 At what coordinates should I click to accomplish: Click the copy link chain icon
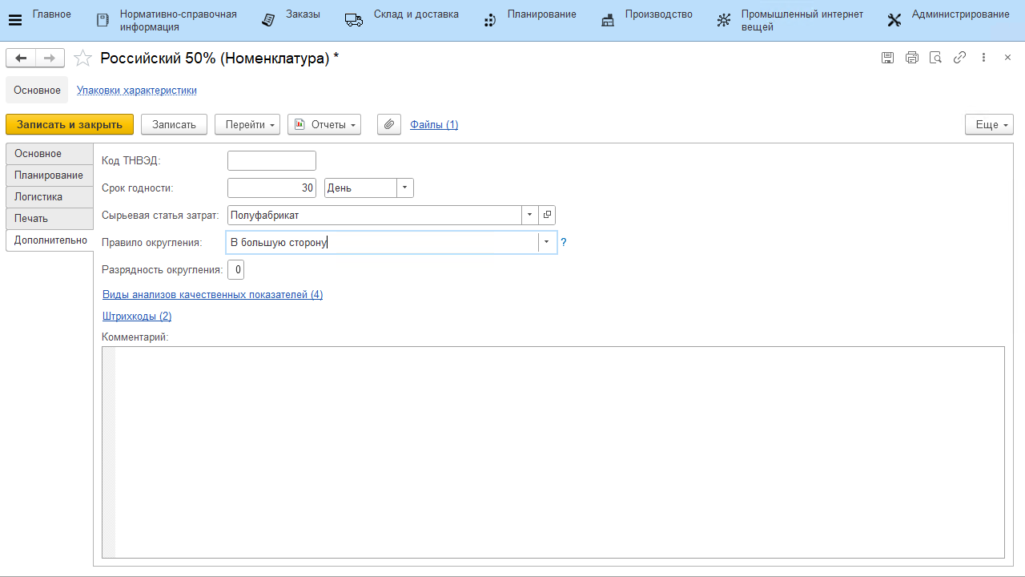[959, 58]
